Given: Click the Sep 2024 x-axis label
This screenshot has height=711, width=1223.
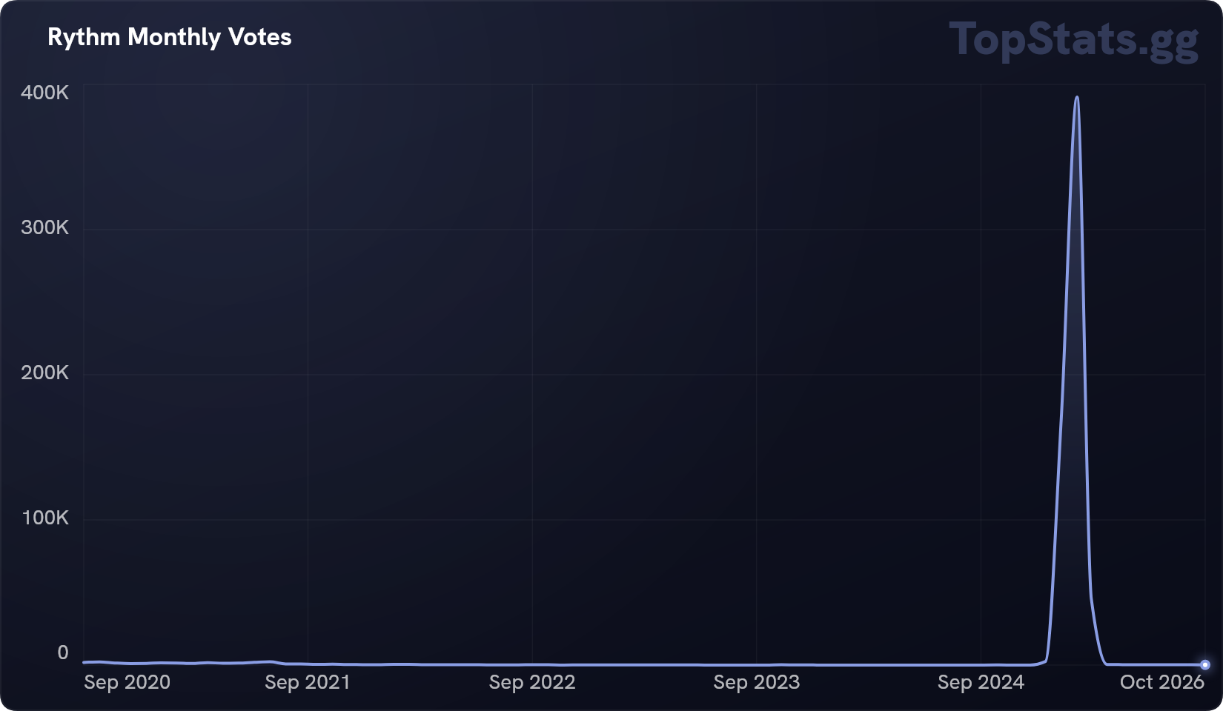Looking at the screenshot, I should pos(981,682).
